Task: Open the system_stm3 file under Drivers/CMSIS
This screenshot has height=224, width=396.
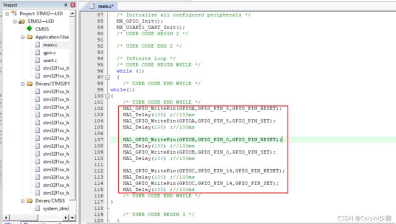Action: [56, 209]
